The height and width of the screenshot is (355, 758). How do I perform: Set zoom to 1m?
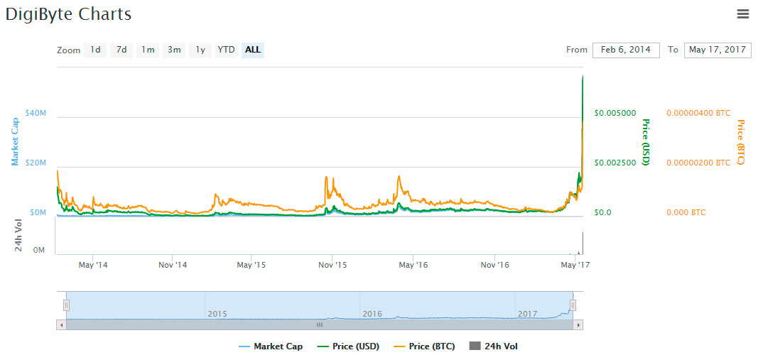[148, 50]
